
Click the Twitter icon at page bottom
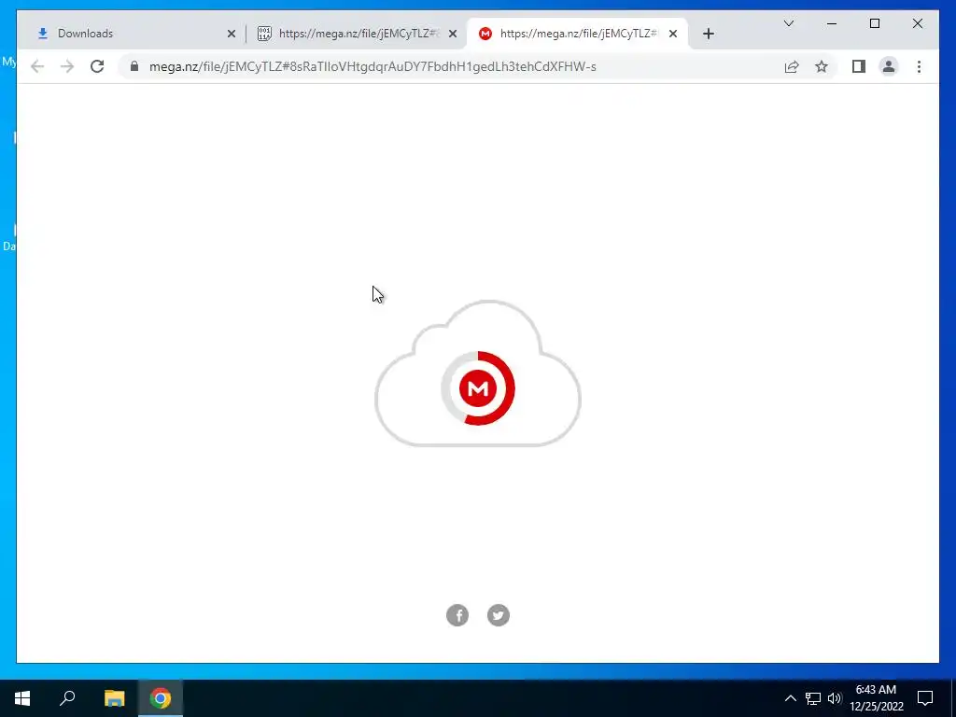coord(499,615)
